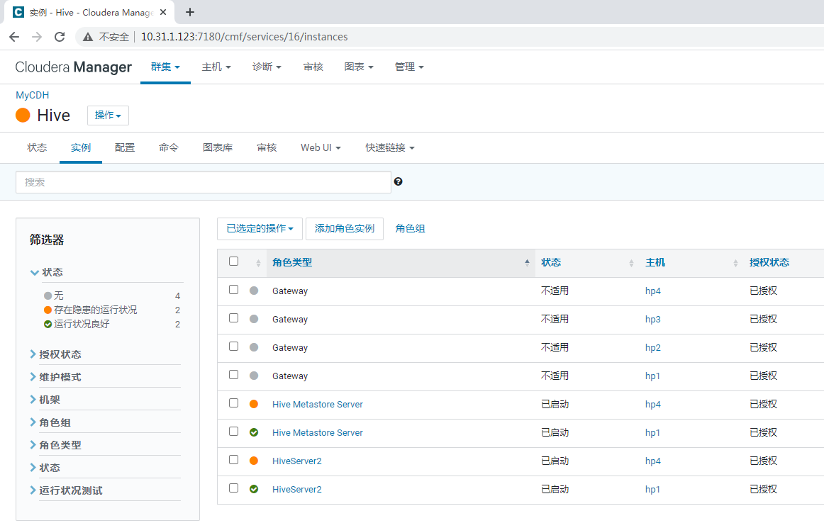Click the 添加角色实例 button
Viewport: 824px width, 523px height.
pyautogui.click(x=344, y=228)
